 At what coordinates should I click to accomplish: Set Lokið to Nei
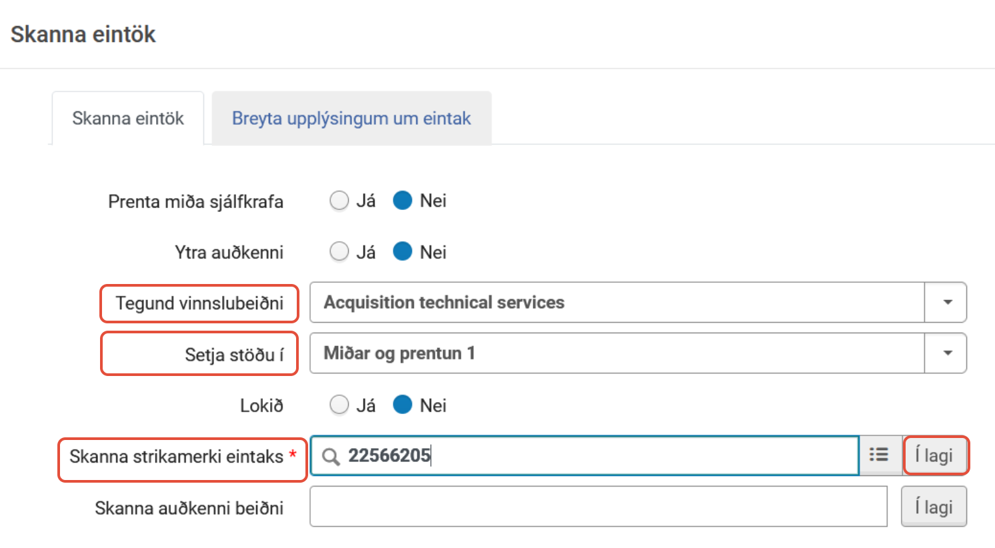coord(403,405)
